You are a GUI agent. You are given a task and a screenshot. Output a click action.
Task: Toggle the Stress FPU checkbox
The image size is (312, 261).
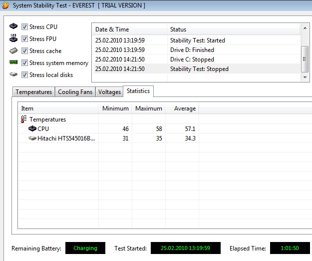(24, 39)
